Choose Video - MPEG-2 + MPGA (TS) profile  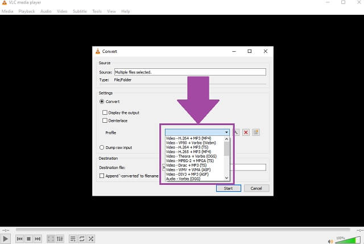pos(189,160)
